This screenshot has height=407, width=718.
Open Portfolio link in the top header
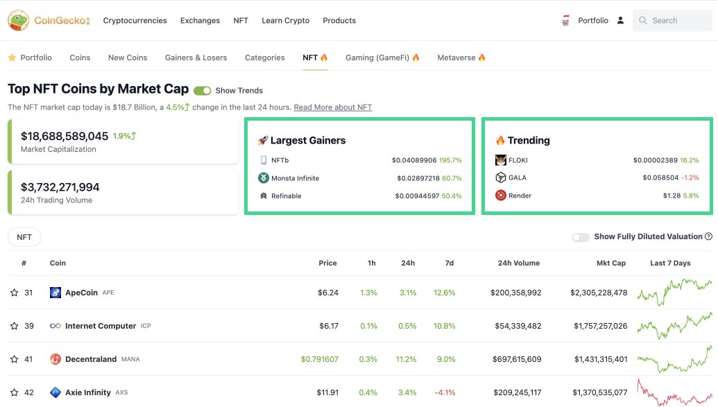coord(593,21)
